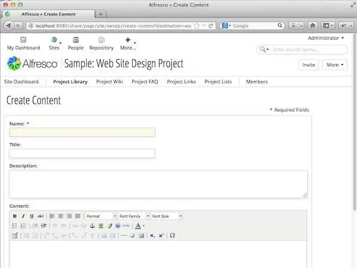357x268 pixels.
Task: Open the Font Size dropdown
Action: (x=166, y=216)
